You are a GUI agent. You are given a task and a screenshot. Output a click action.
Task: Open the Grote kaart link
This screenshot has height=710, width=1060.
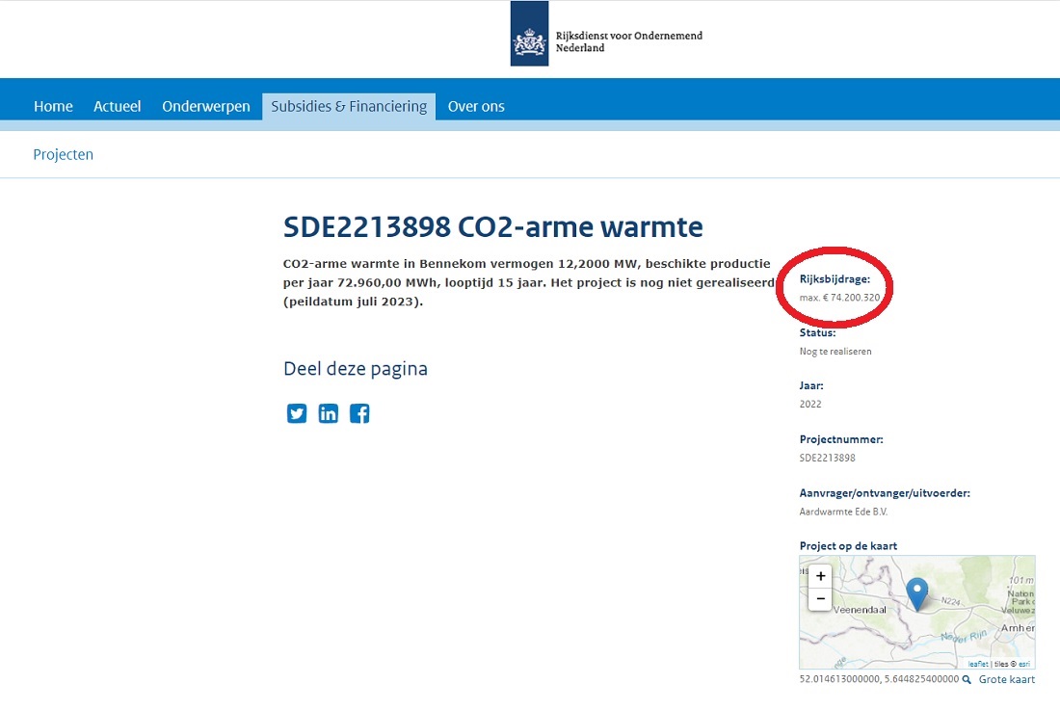(1007, 679)
